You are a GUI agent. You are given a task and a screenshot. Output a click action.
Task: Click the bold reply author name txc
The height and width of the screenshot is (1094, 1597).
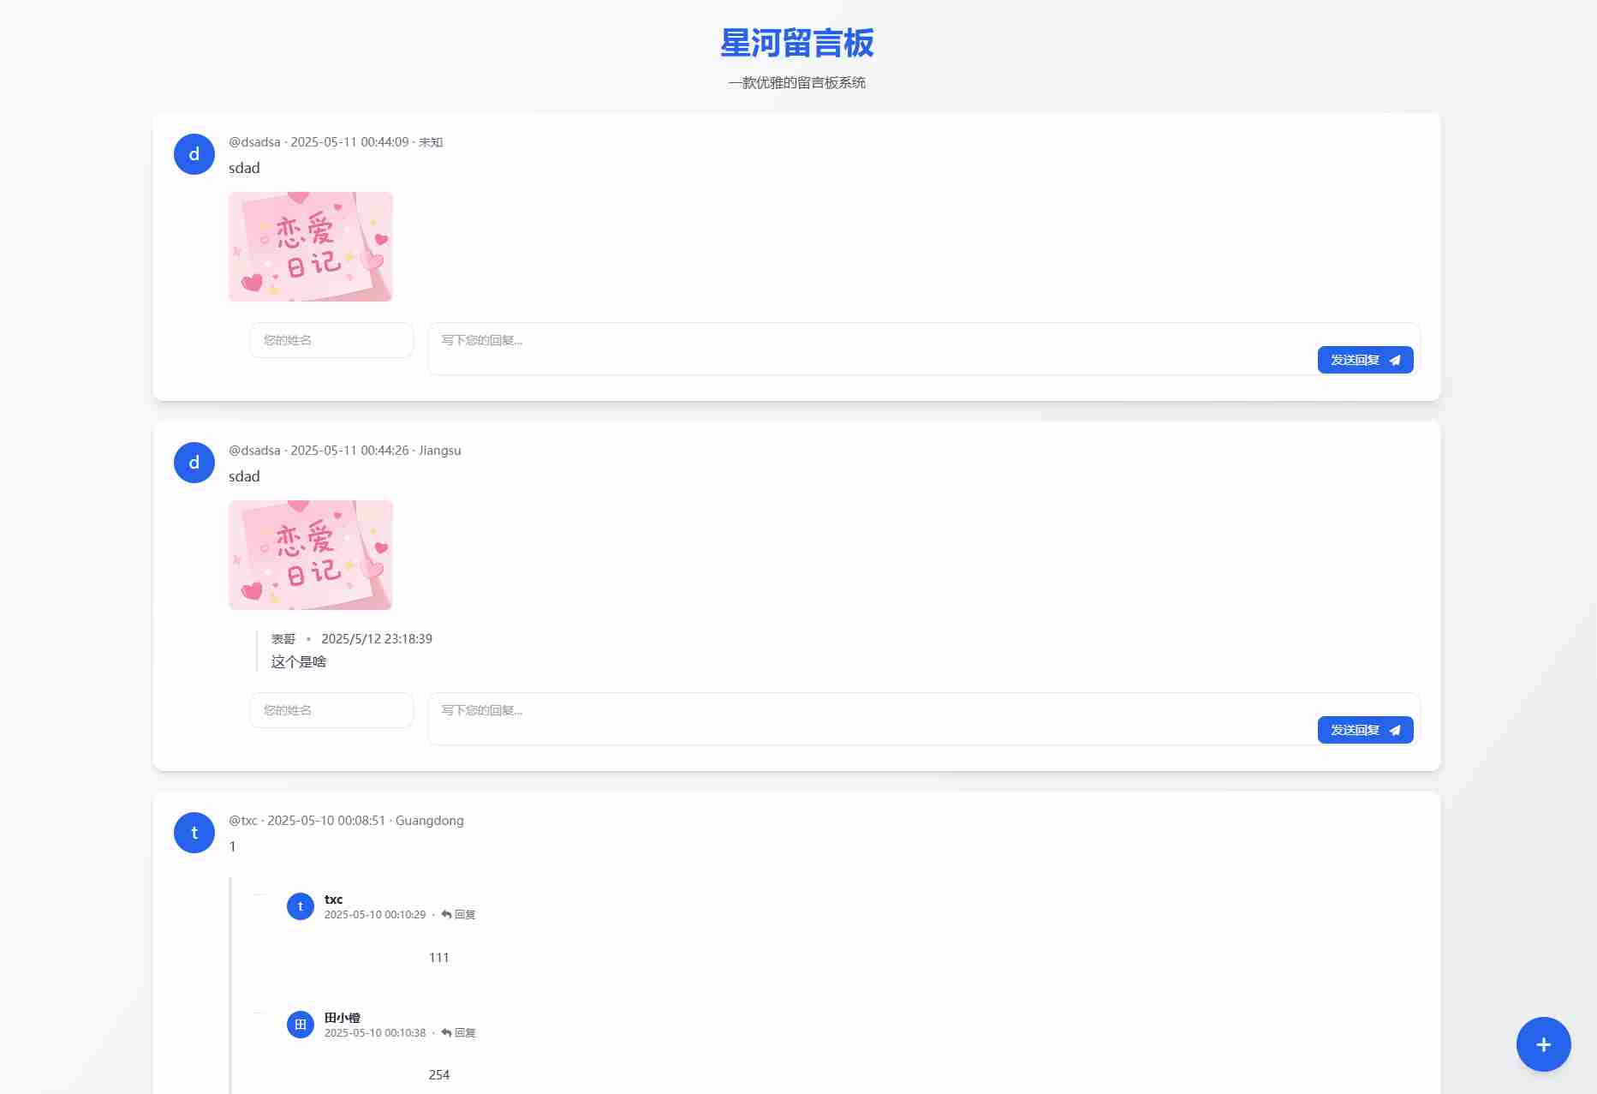334,900
